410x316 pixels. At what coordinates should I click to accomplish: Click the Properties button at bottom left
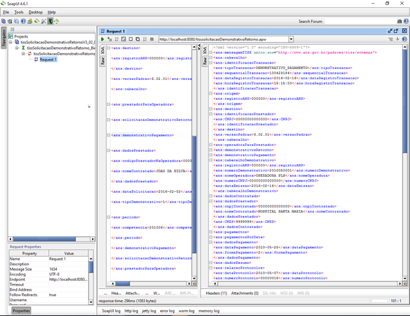pyautogui.click(x=21, y=311)
